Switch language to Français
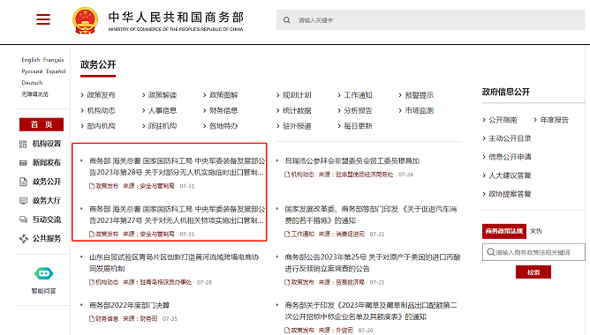Screen dimensions: 590x335 [53, 60]
